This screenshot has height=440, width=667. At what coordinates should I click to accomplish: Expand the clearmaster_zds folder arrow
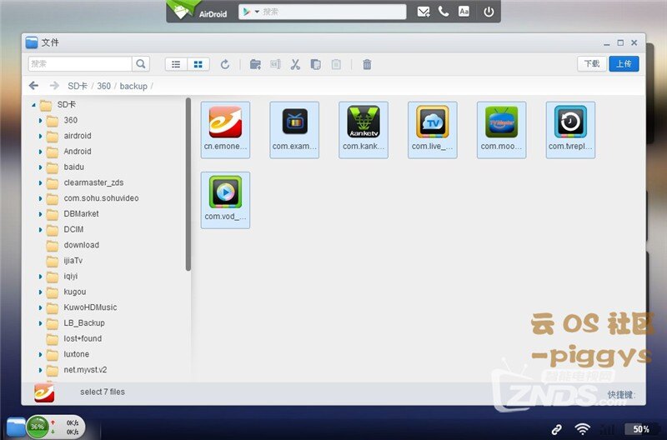(x=40, y=183)
